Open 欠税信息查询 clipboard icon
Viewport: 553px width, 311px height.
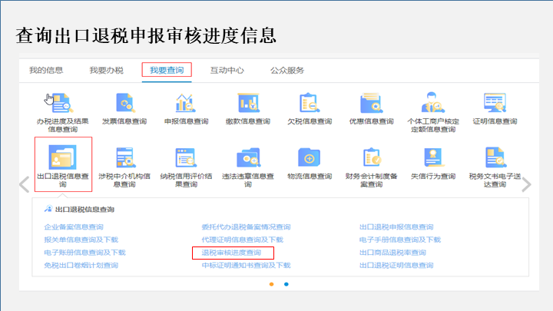click(x=310, y=103)
